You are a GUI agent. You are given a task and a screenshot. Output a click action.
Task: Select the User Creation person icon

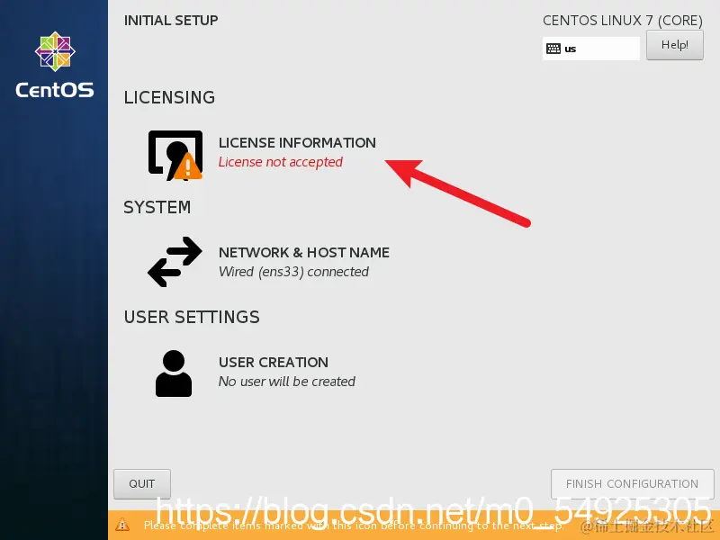click(174, 373)
